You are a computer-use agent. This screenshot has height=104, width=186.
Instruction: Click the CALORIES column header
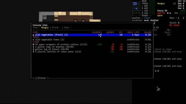(97, 32)
